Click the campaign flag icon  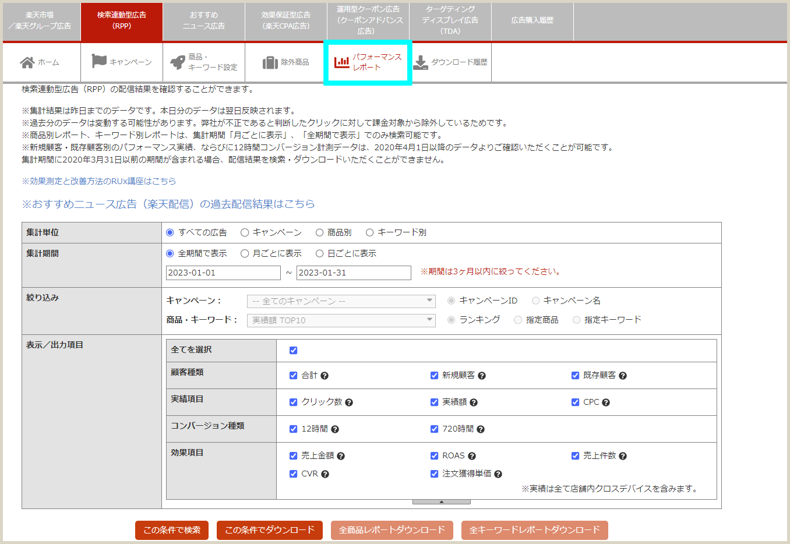[x=99, y=61]
